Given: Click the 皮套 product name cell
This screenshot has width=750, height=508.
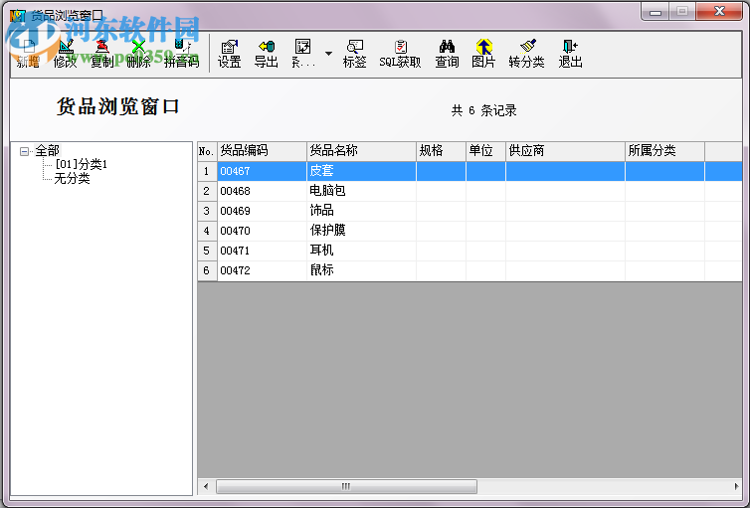Looking at the screenshot, I should click(x=361, y=171).
